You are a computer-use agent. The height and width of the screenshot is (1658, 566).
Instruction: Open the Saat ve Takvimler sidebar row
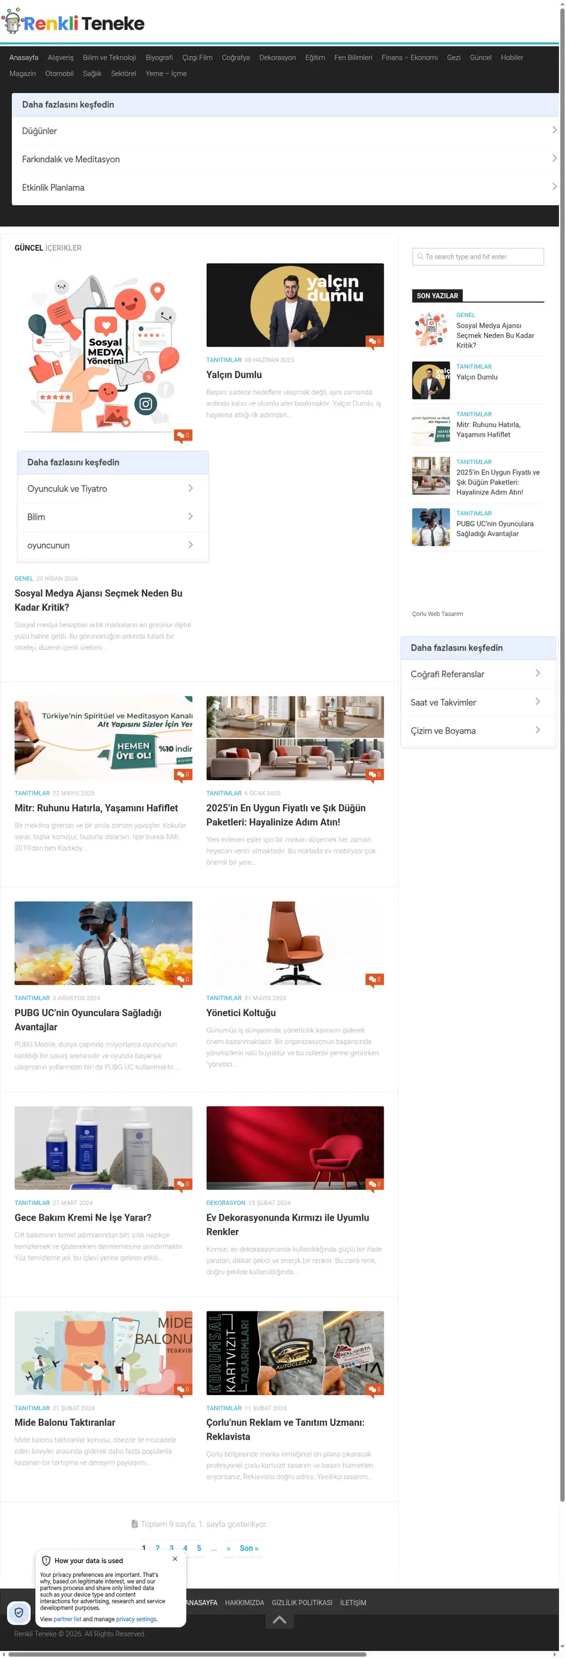pos(478,702)
